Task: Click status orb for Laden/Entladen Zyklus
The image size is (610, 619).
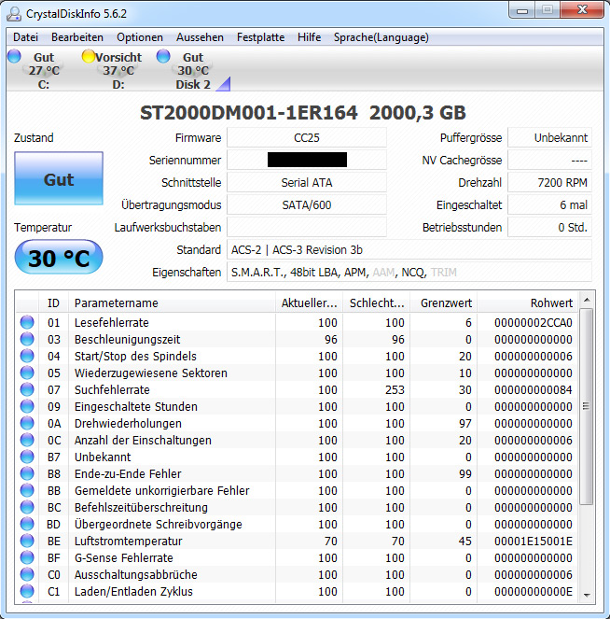Action: coord(27,591)
